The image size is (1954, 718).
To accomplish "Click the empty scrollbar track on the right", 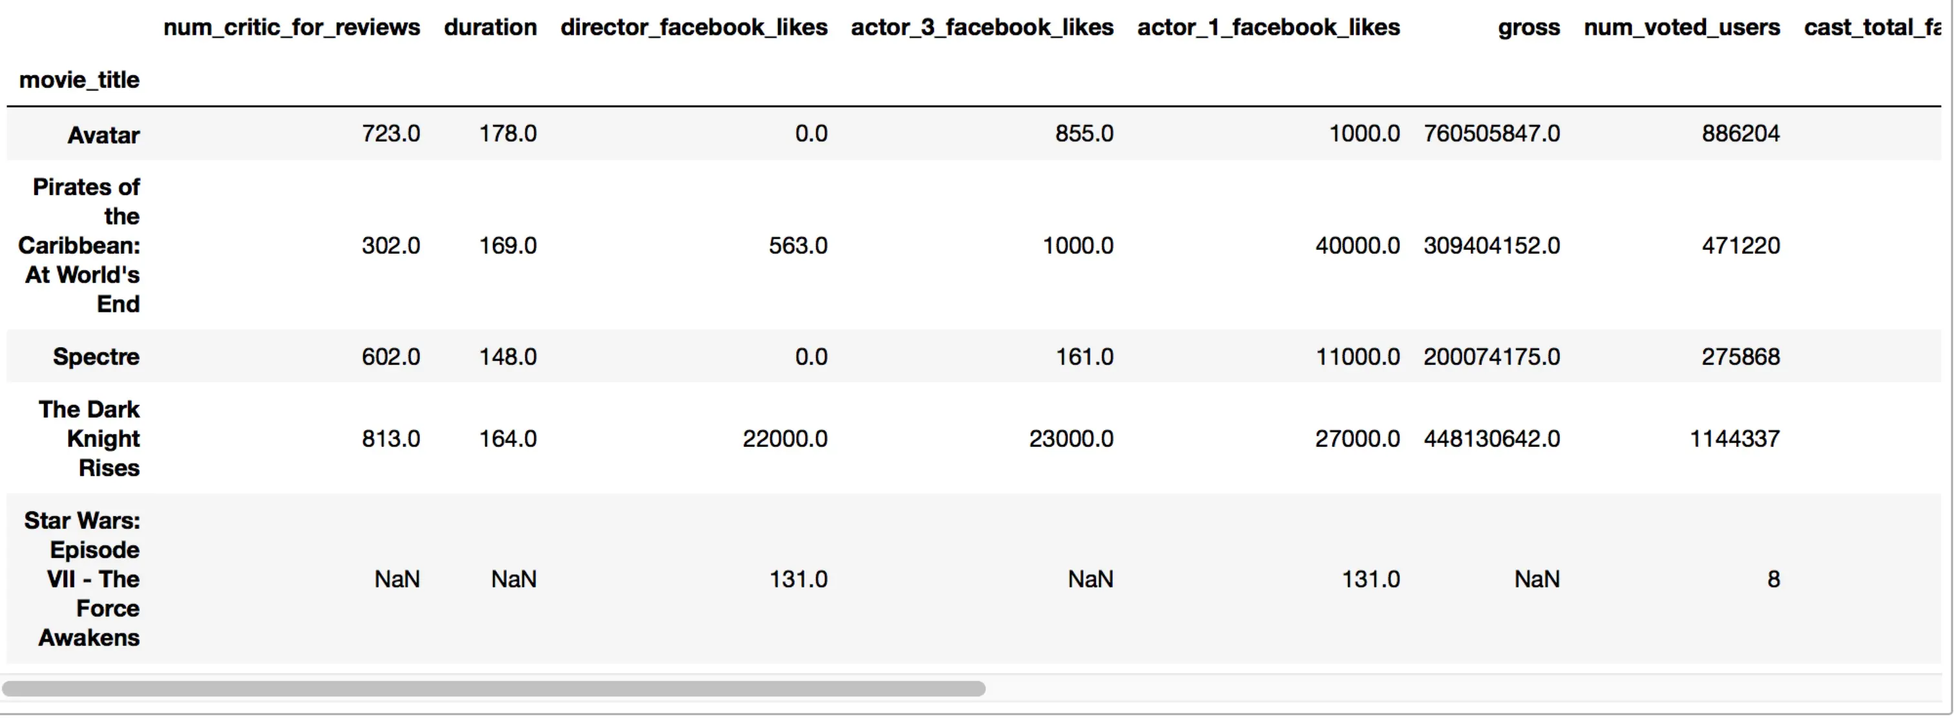I will tap(1441, 688).
